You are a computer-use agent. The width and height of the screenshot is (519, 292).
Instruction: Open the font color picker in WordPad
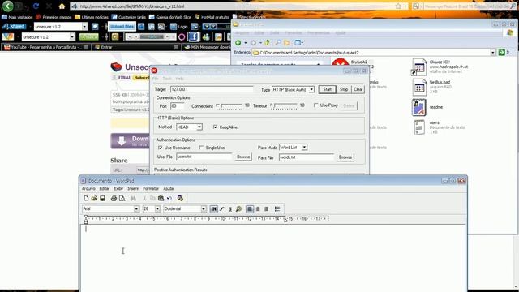238,209
